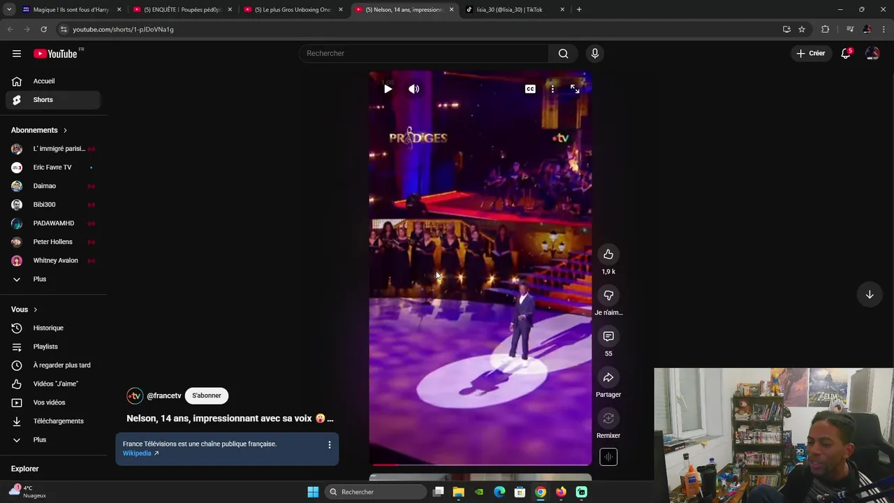This screenshot has width=894, height=503.
Task: Switch to the lisia_30 TikTok tab
Action: tap(515, 10)
